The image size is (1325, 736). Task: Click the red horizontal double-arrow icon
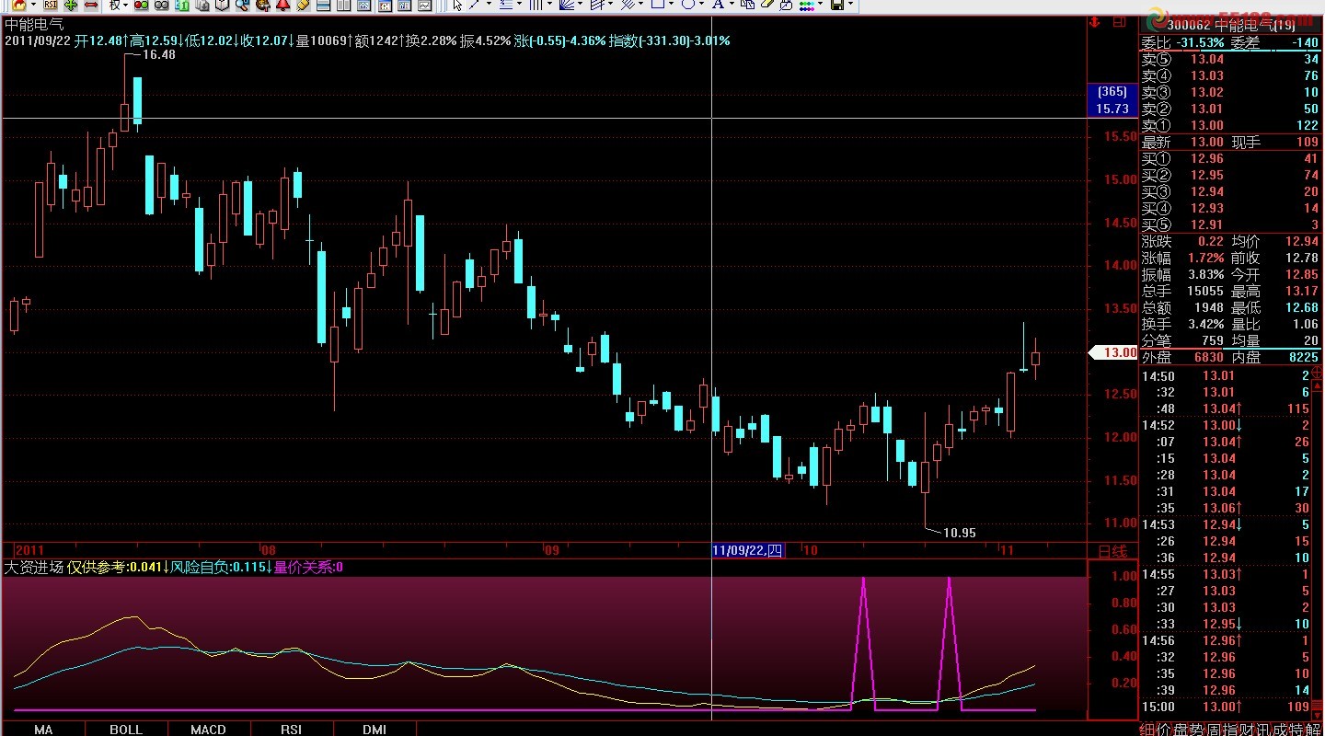[91, 5]
